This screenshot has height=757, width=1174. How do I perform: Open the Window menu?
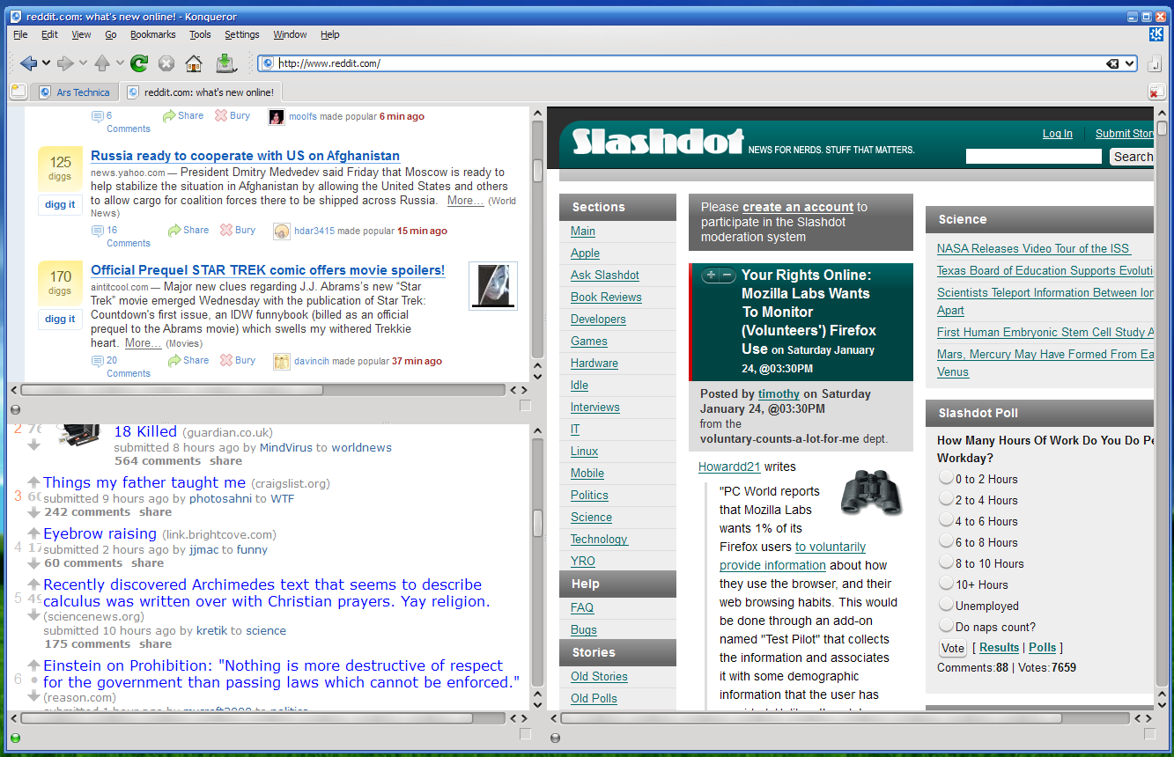click(x=290, y=34)
